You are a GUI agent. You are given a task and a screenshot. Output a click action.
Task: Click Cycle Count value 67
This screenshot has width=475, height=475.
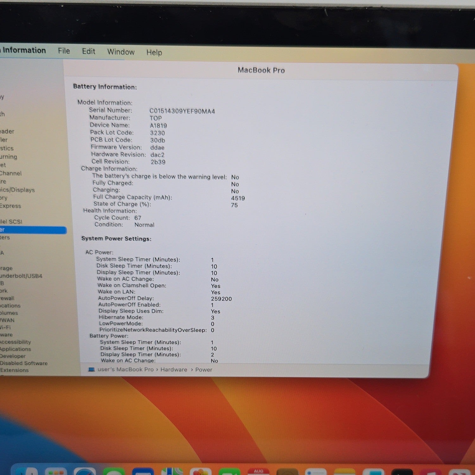pos(138,218)
